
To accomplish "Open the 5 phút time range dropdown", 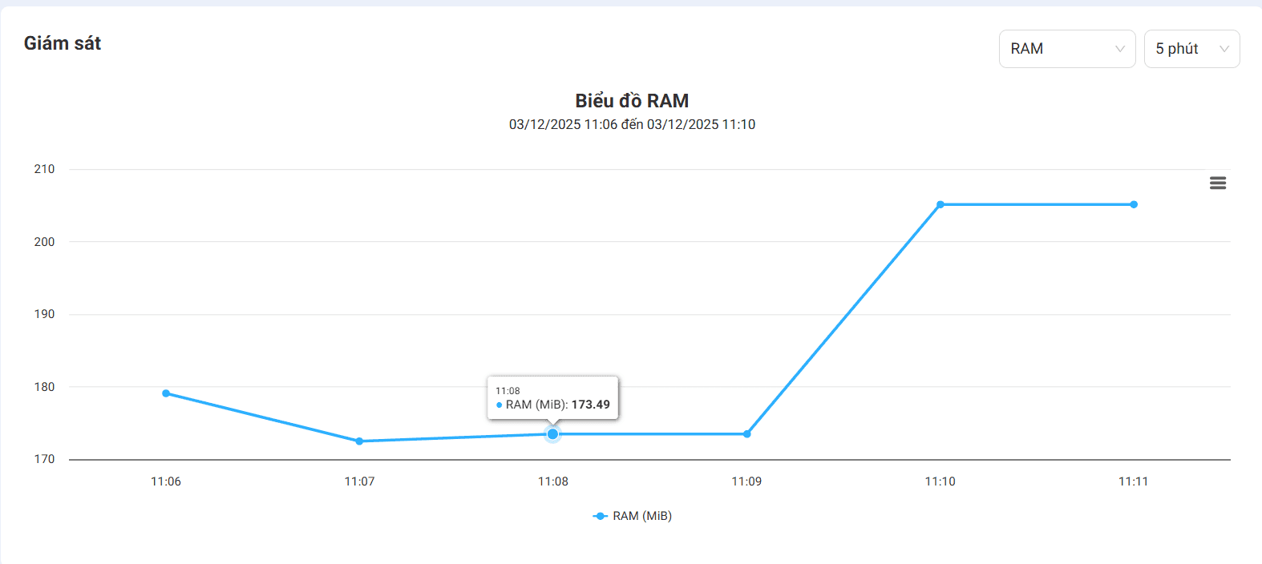I will click(x=1191, y=49).
